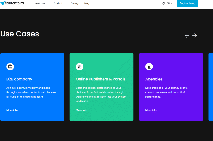This screenshot has height=141, width=213.
Task: Open More info under Online Publishers & Portals
Action: [81, 110]
